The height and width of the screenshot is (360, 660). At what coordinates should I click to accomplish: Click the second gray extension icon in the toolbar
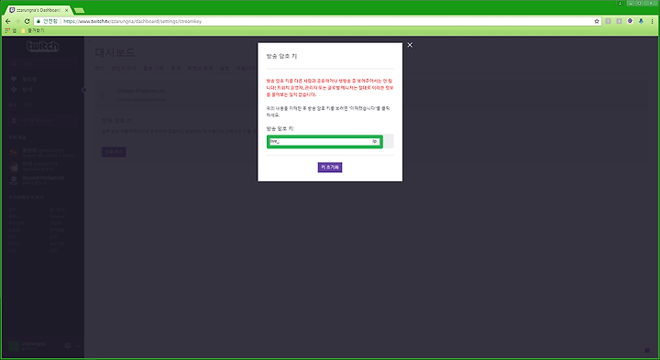coord(619,21)
